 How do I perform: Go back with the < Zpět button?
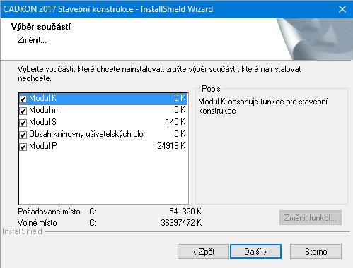[203, 252]
